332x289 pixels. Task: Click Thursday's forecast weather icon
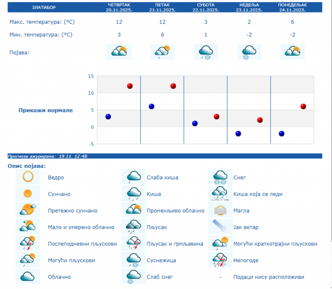[x=119, y=52]
